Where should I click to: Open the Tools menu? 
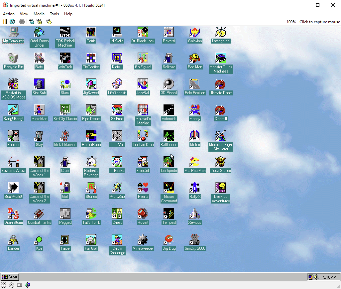pyautogui.click(x=54, y=14)
